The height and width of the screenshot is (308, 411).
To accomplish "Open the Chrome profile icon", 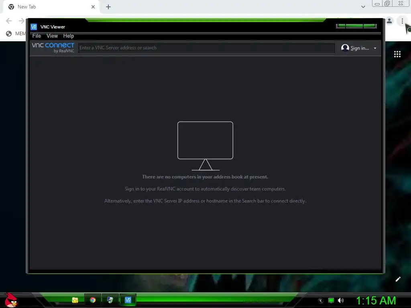I will [x=389, y=21].
